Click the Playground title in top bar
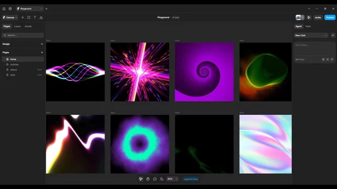The height and width of the screenshot is (189, 337). click(163, 17)
